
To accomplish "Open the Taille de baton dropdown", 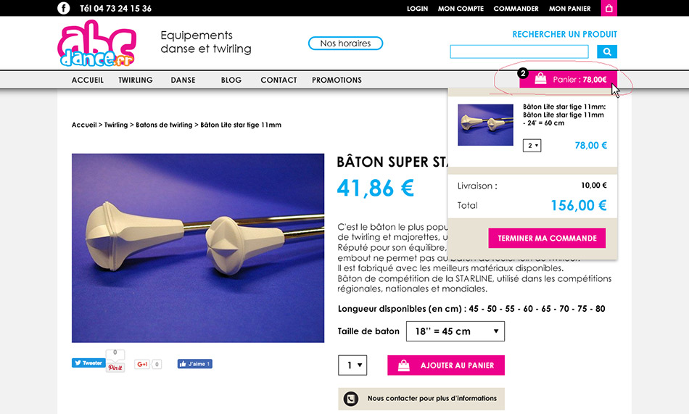I will coord(455,331).
